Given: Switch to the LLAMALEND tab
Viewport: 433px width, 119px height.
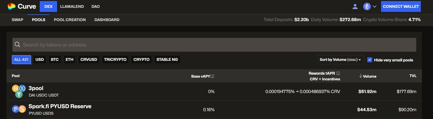Looking at the screenshot, I should (72, 6).
